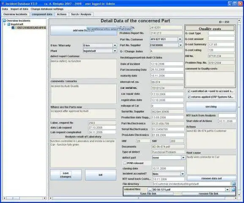Screen dimensions: 244x203
Task: Toggle 'returns applied (ERP System SA...' checkbox
Action: click(189, 97)
